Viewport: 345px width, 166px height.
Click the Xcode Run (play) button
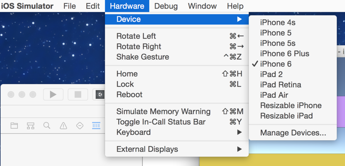(53, 95)
